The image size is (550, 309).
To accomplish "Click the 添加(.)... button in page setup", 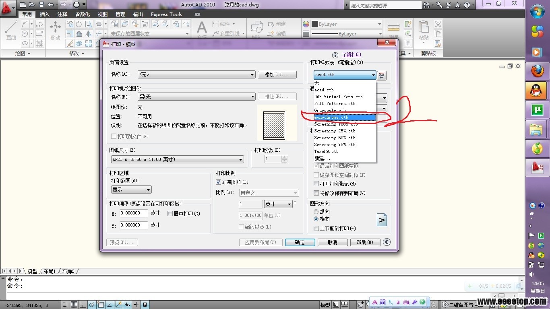I will 278,74.
